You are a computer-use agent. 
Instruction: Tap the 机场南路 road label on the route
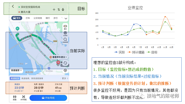click(x=26, y=38)
